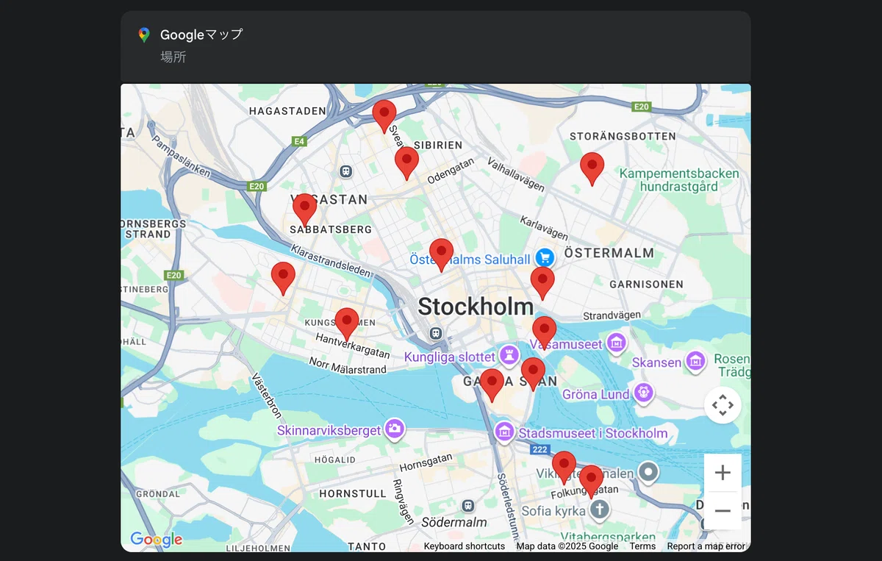Select the red pin on Folkungagatan
The height and width of the screenshot is (561, 882).
(x=591, y=482)
